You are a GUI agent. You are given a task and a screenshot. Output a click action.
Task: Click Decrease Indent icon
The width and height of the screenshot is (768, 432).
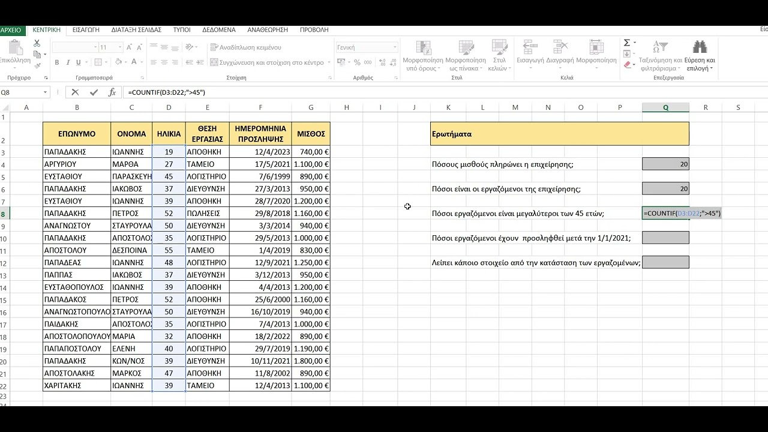[x=189, y=62]
